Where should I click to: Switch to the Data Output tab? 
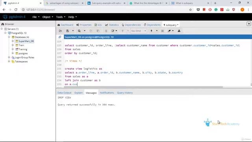point(64,93)
